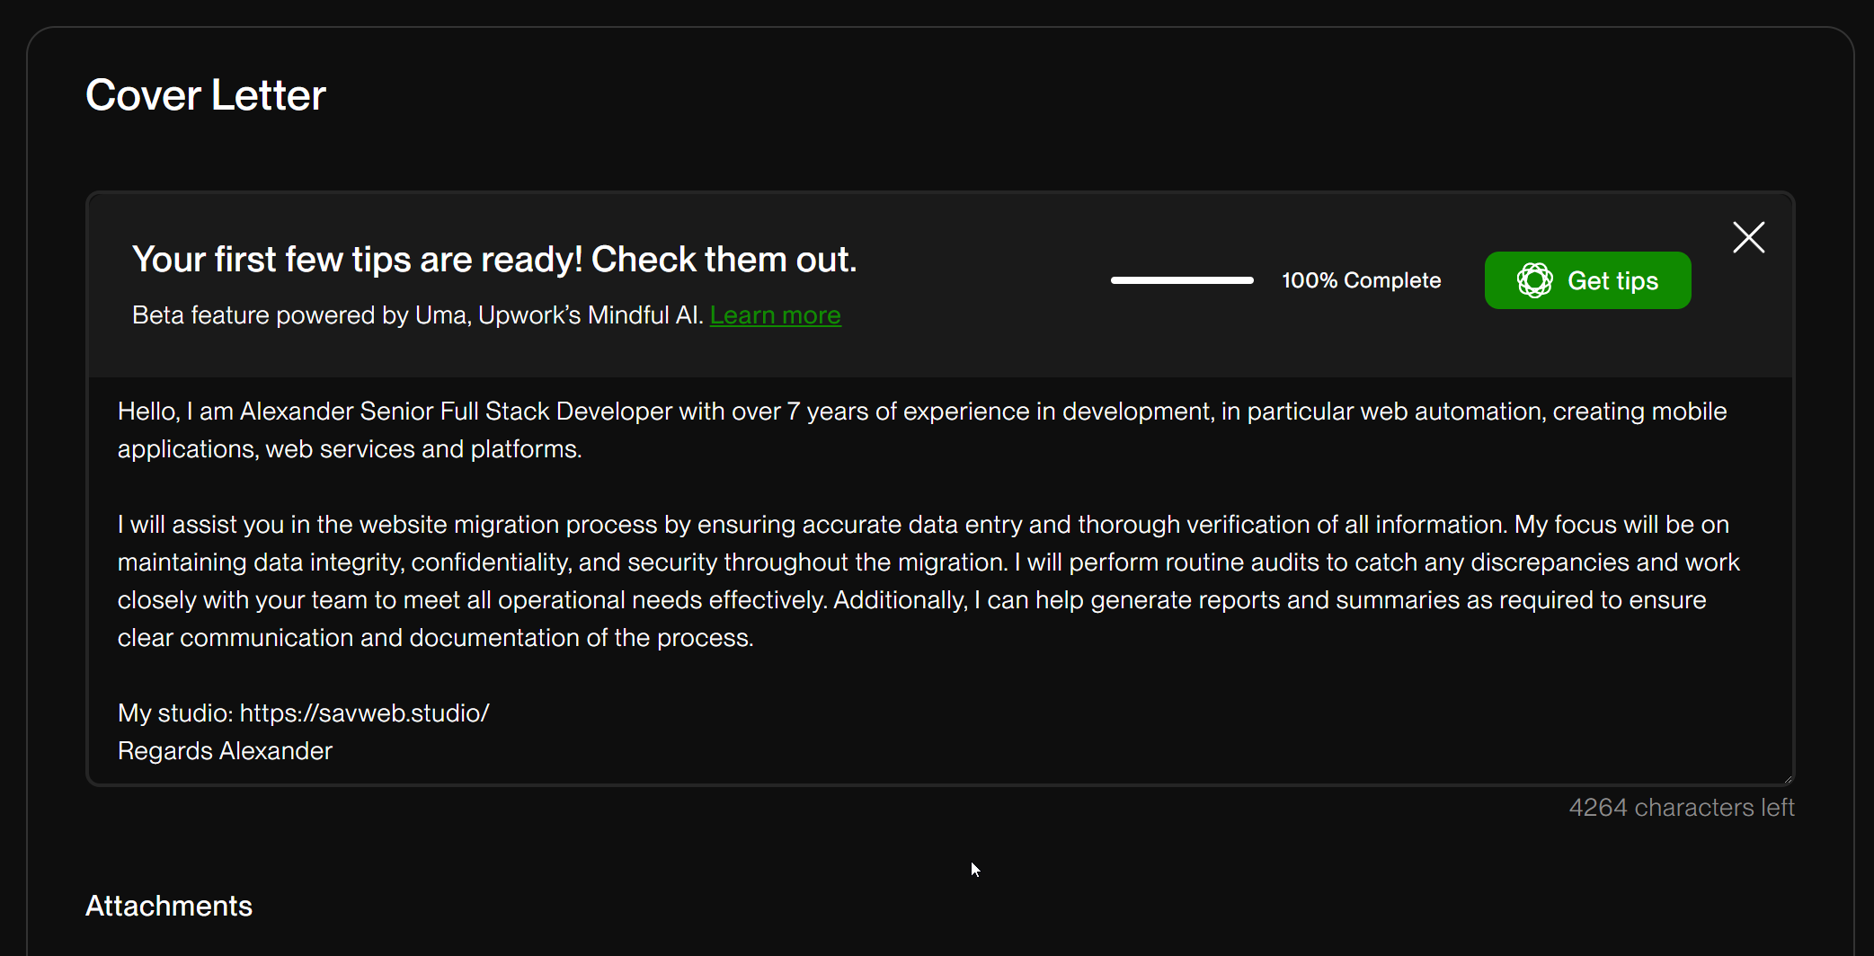This screenshot has width=1874, height=956.
Task: Click the tips completion progress bar
Action: point(1182,280)
